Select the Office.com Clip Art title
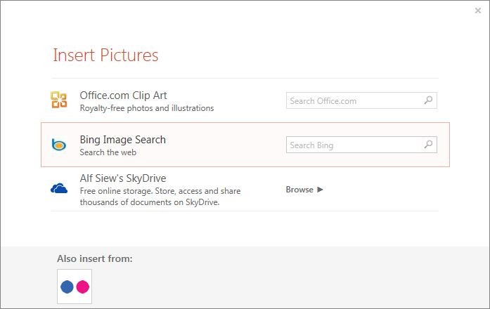490x309 pixels. [123, 96]
